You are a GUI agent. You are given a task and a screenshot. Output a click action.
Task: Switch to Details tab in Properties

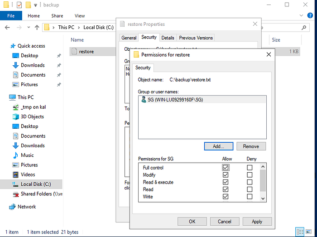168,38
